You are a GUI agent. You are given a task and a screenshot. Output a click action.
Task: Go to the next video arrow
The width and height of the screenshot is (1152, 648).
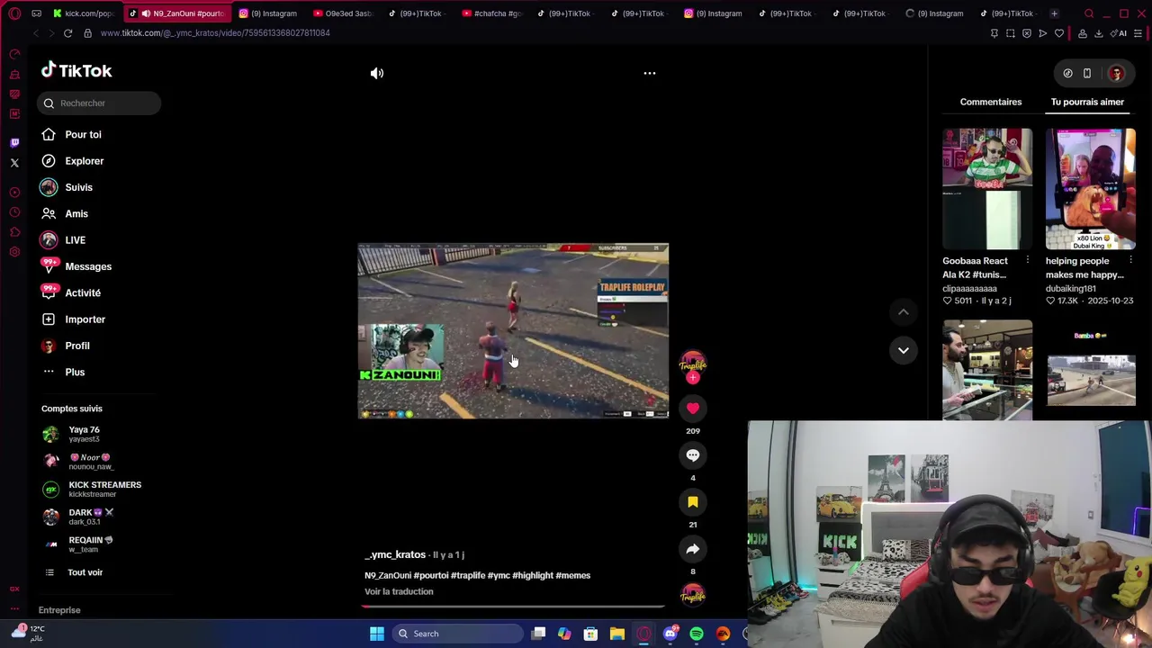pyautogui.click(x=903, y=350)
